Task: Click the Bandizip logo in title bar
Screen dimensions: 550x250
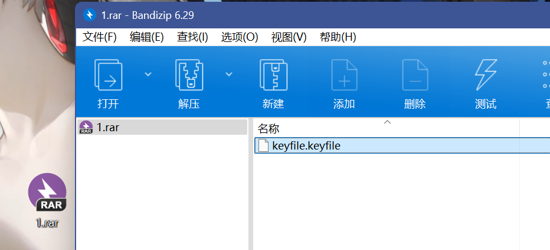Action: click(90, 14)
